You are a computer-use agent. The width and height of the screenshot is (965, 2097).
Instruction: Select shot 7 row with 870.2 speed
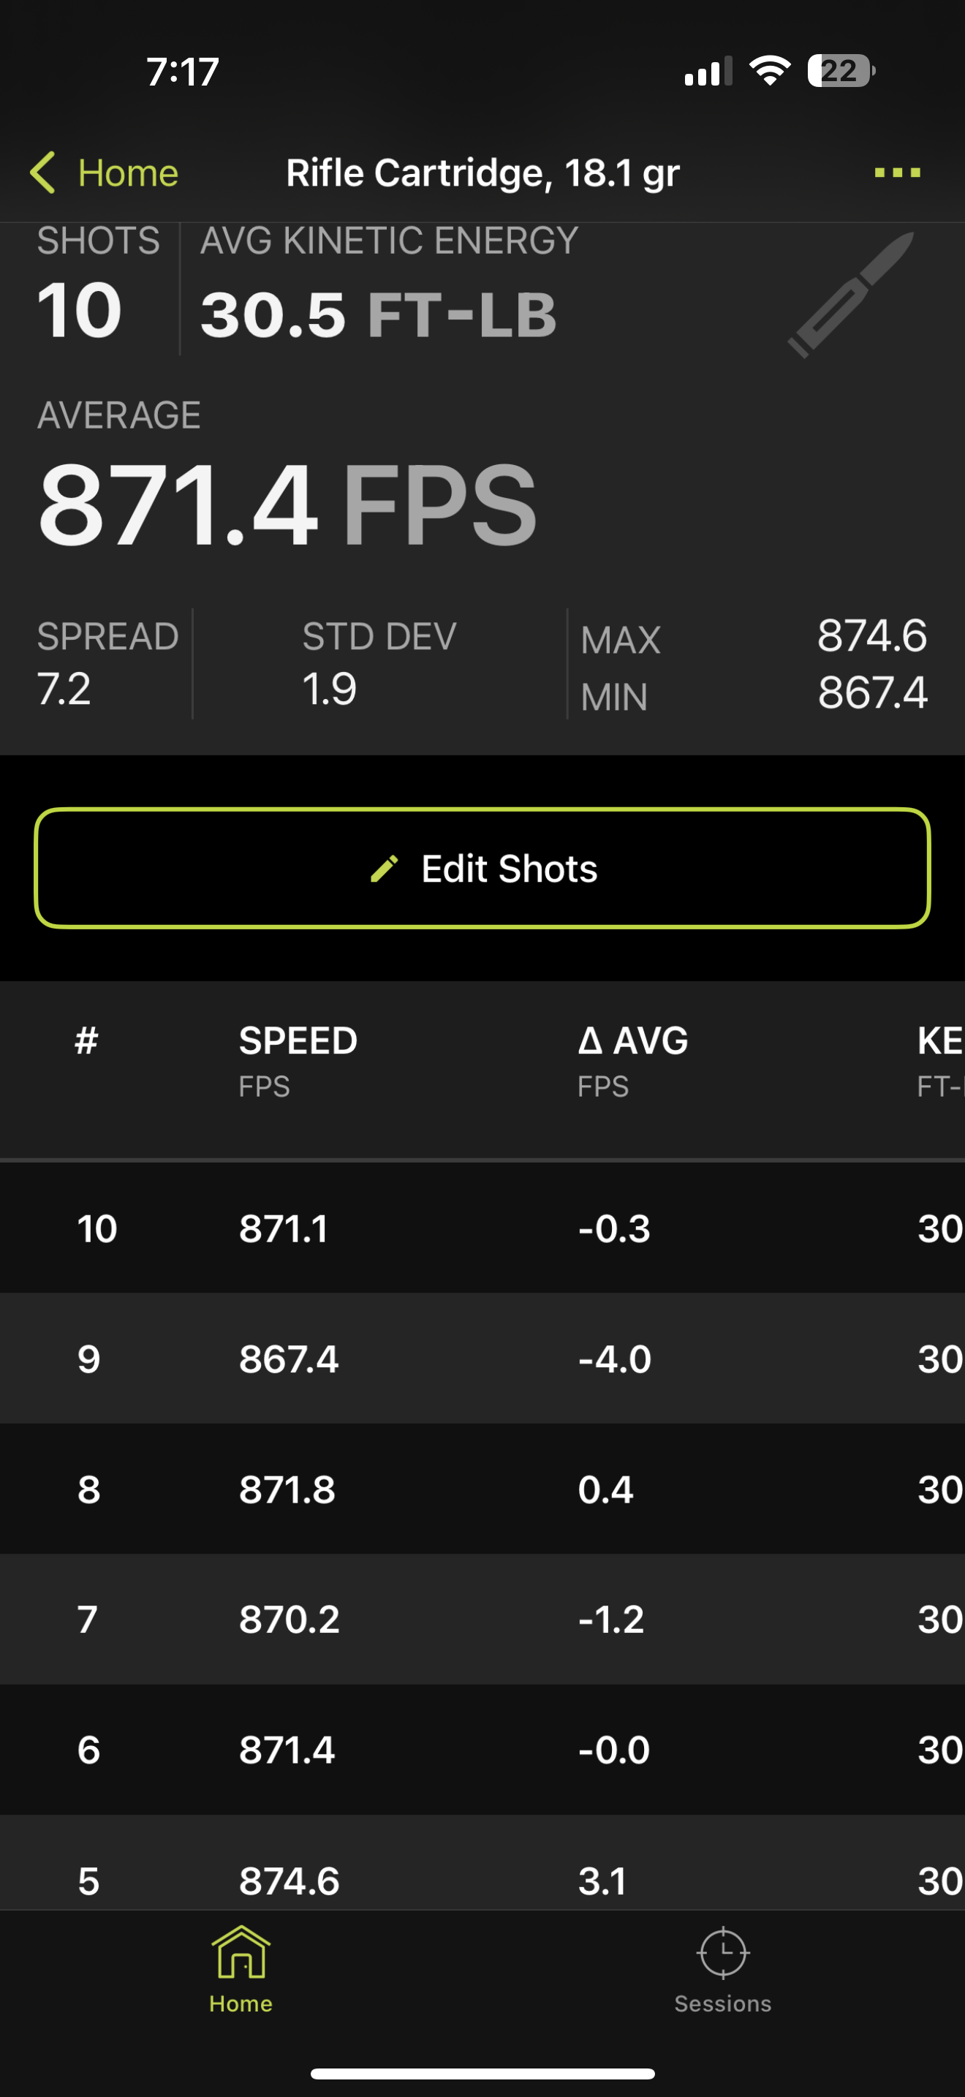click(482, 1618)
